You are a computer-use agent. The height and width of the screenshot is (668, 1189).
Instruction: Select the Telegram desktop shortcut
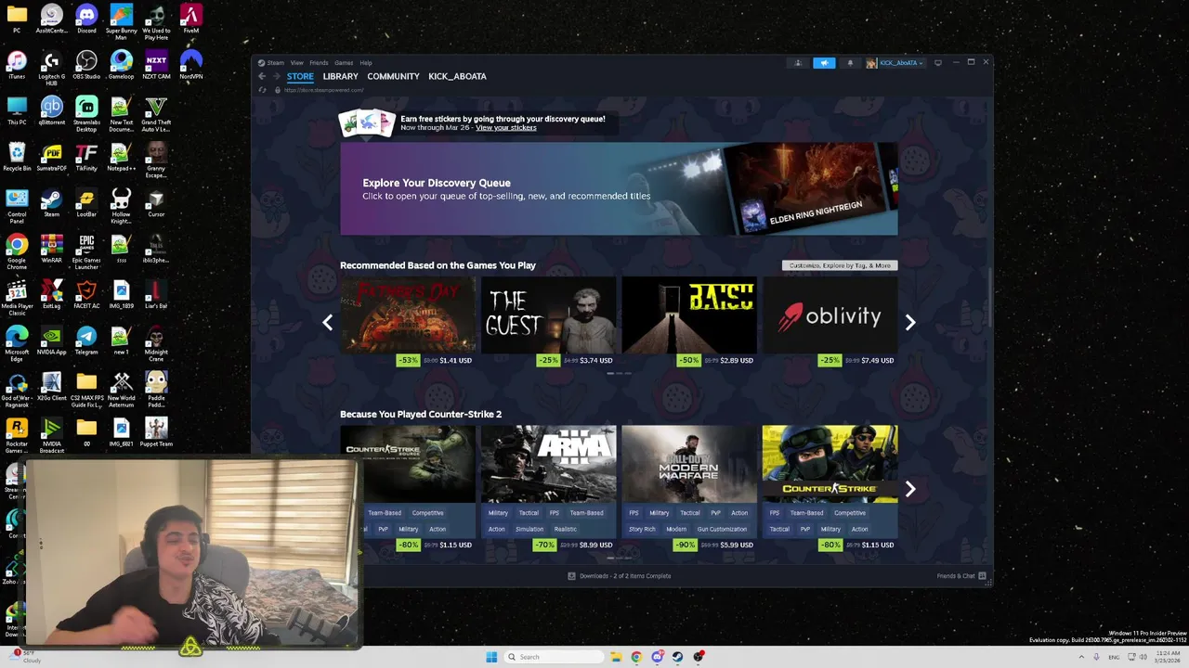pos(86,341)
